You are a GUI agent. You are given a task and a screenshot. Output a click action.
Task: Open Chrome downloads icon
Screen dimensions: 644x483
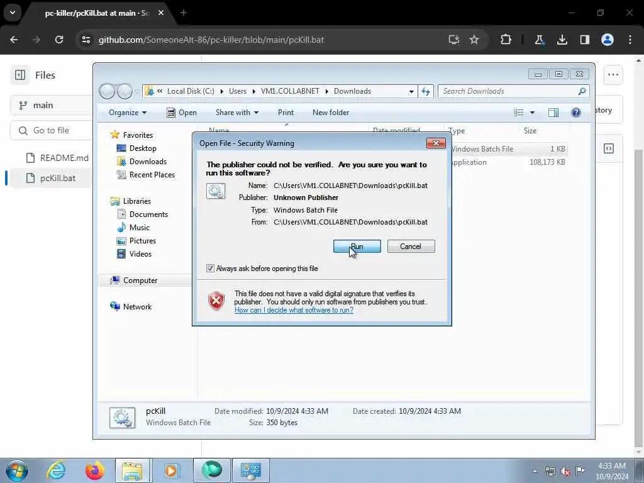pos(562,40)
